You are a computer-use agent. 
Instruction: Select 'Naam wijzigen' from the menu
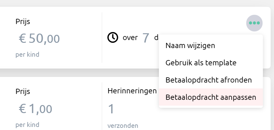pyautogui.click(x=190, y=46)
